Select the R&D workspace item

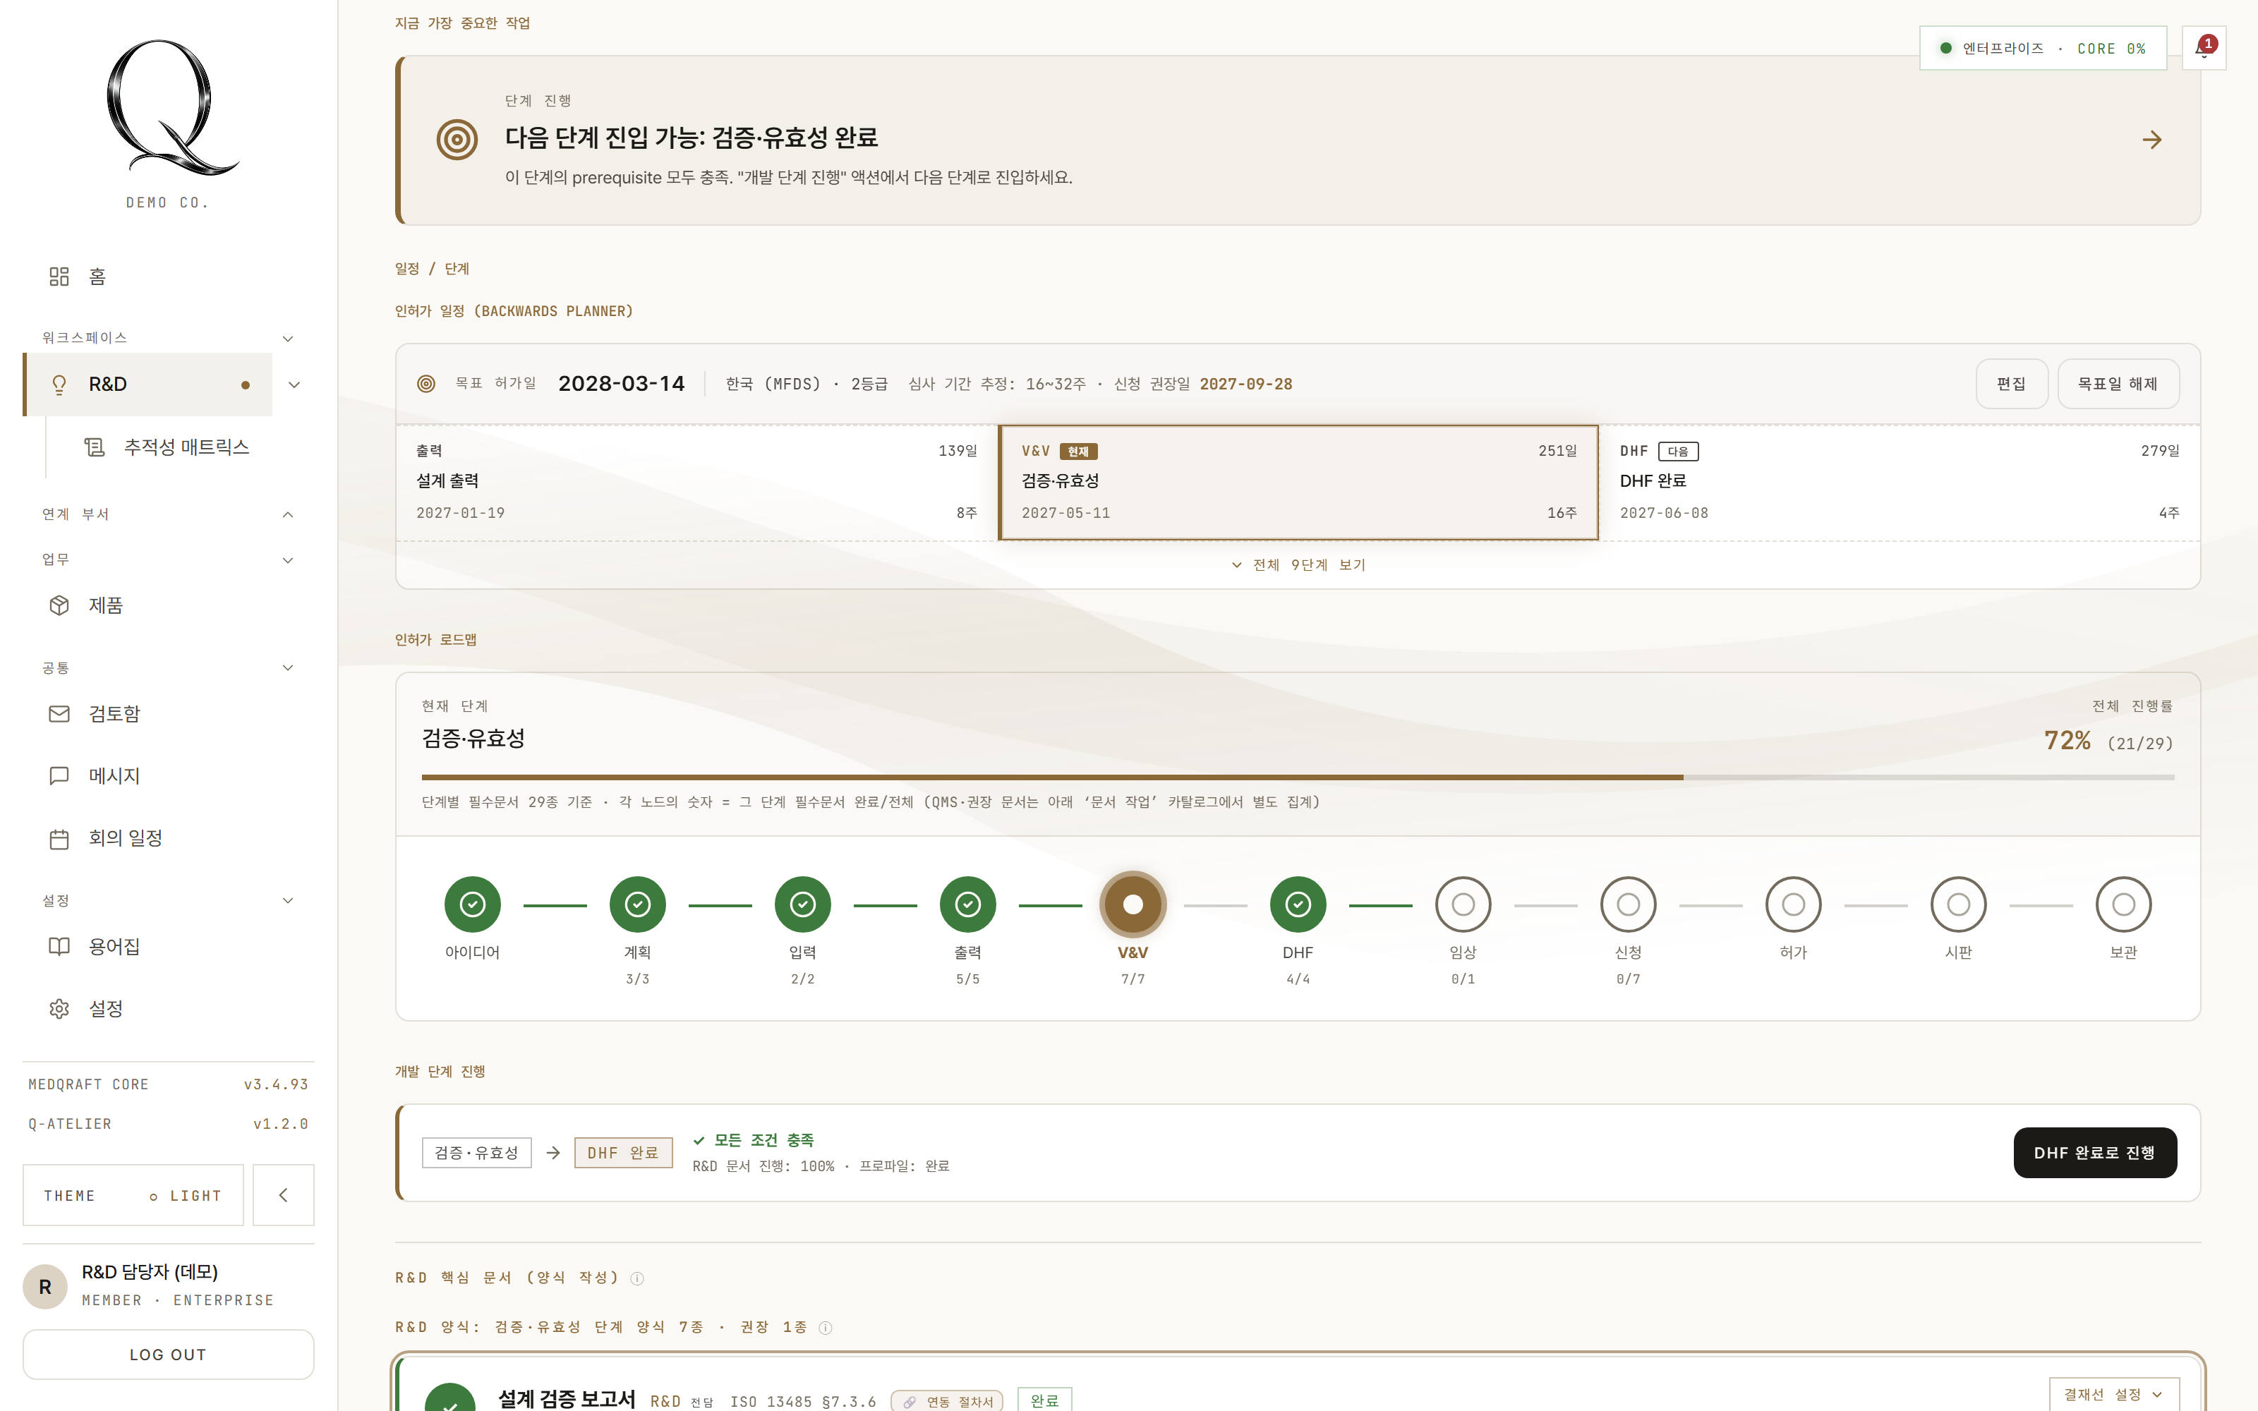point(147,384)
